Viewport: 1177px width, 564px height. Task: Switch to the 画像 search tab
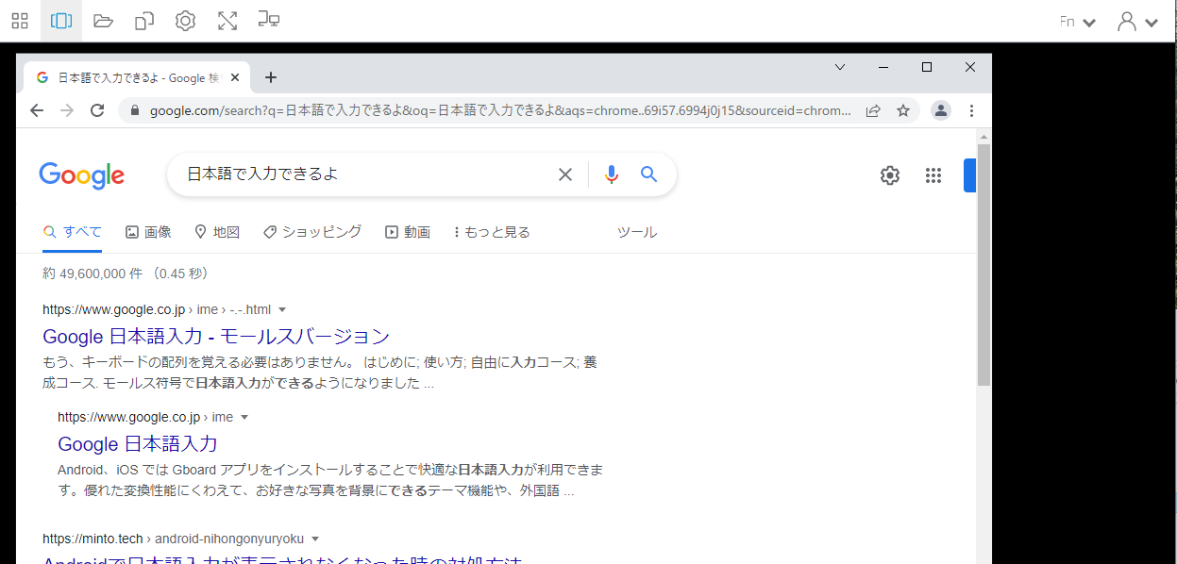coord(148,231)
